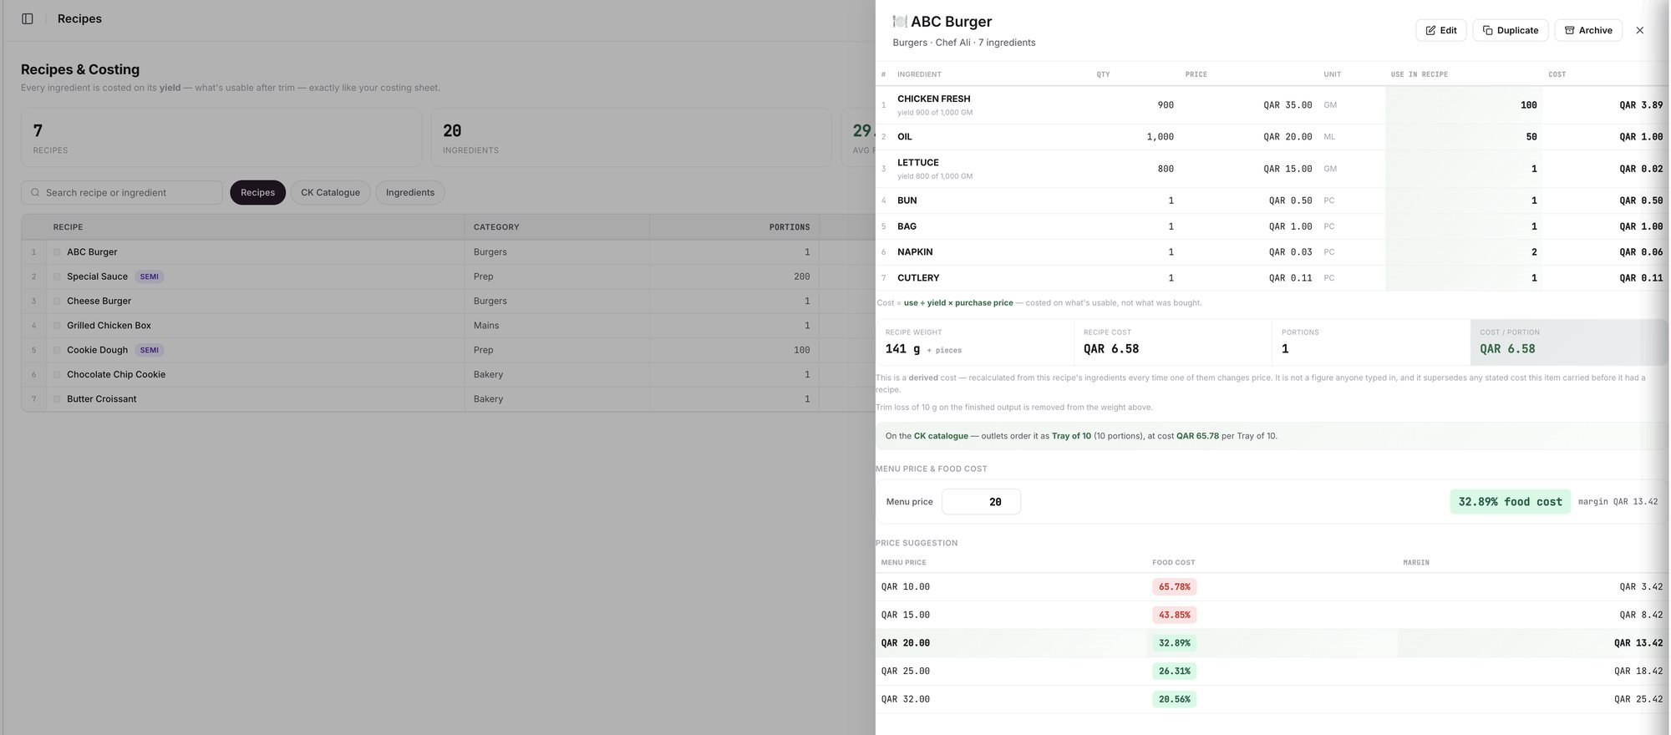This screenshot has width=1671, height=735.
Task: Focus the Search recipe or ingredient field
Action: [122, 192]
